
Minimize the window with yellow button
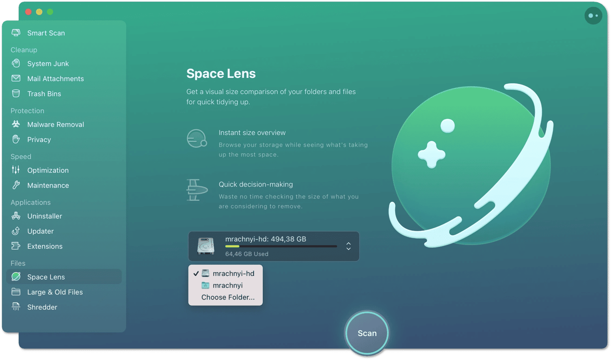39,12
